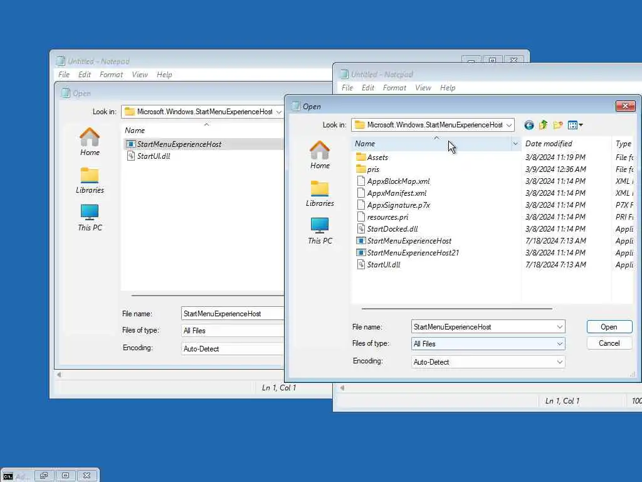Click the 3/9/2024 12:36 AM date of pris
Screen dimensions: 642x482
[555, 169]
